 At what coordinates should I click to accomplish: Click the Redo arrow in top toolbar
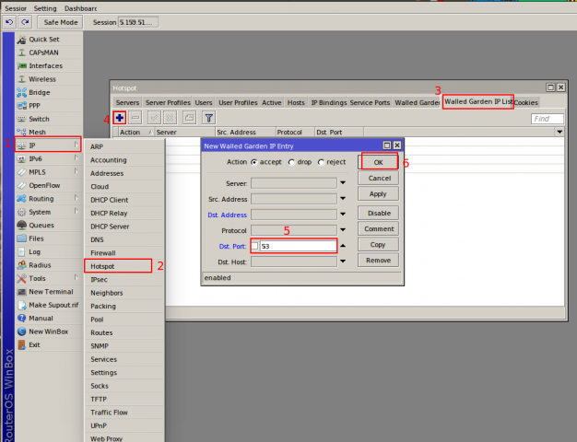pos(24,21)
